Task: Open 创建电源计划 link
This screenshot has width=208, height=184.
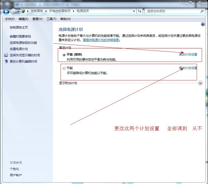Action: pyautogui.click(x=19, y=49)
